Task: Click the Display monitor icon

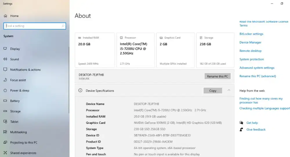Action: tap(5, 49)
